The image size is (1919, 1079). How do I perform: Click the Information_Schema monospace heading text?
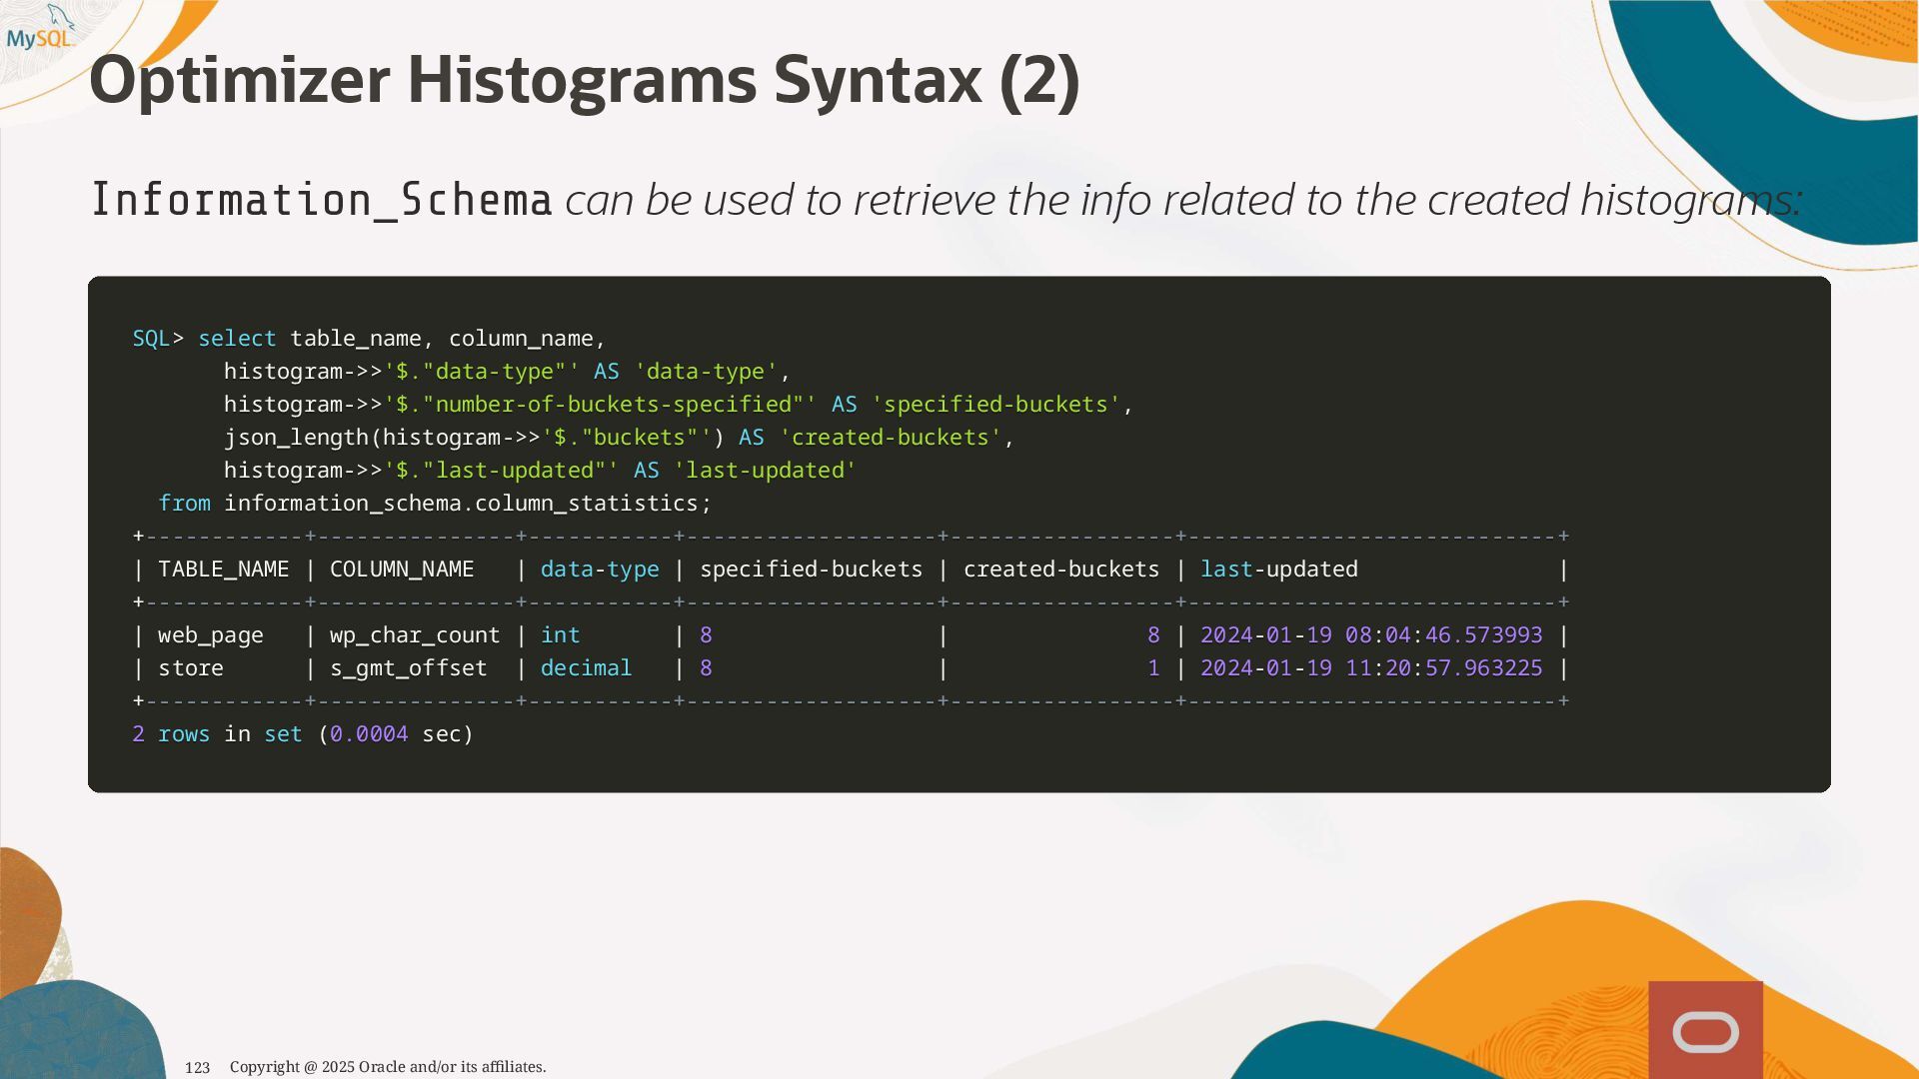pos(321,200)
